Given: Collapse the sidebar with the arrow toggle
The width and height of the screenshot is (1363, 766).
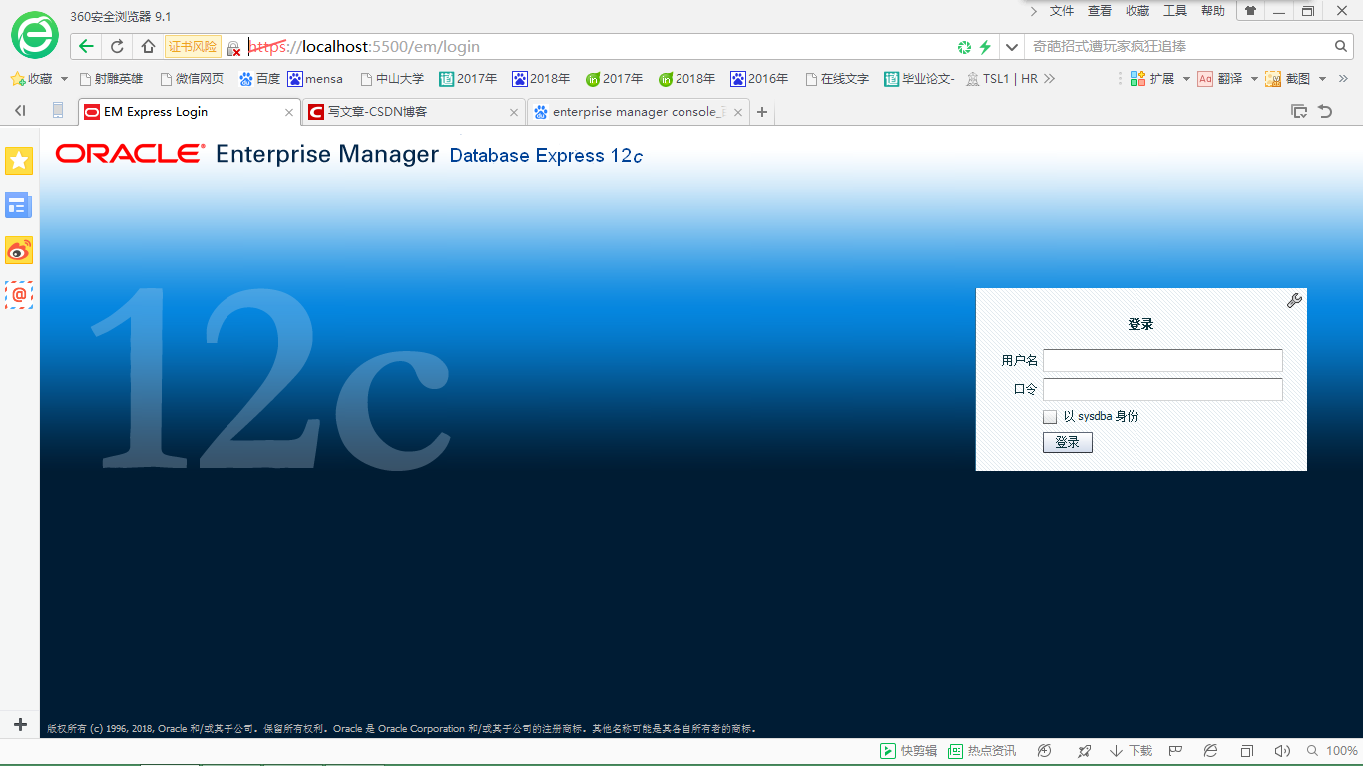Looking at the screenshot, I should pos(20,111).
